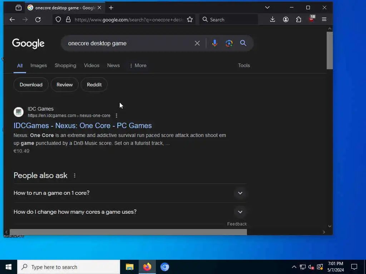Click the horizontal scrollbar right arrow
This screenshot has height=274, width=366.
[x=324, y=232]
